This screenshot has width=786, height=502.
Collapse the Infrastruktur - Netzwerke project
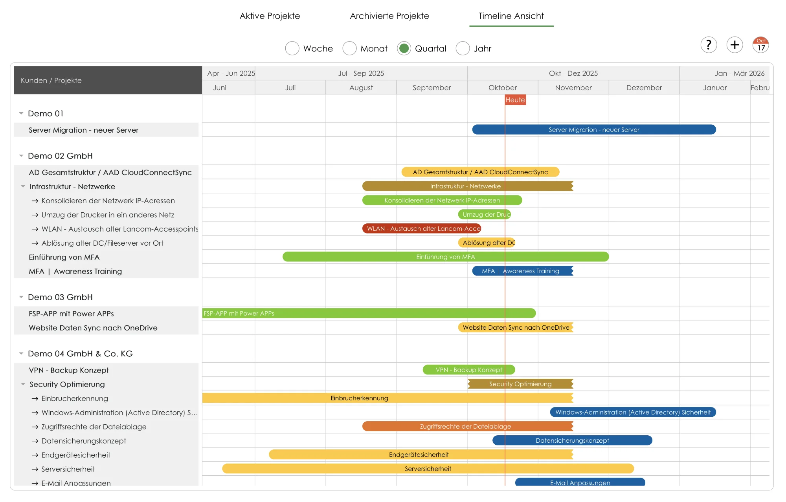23,186
